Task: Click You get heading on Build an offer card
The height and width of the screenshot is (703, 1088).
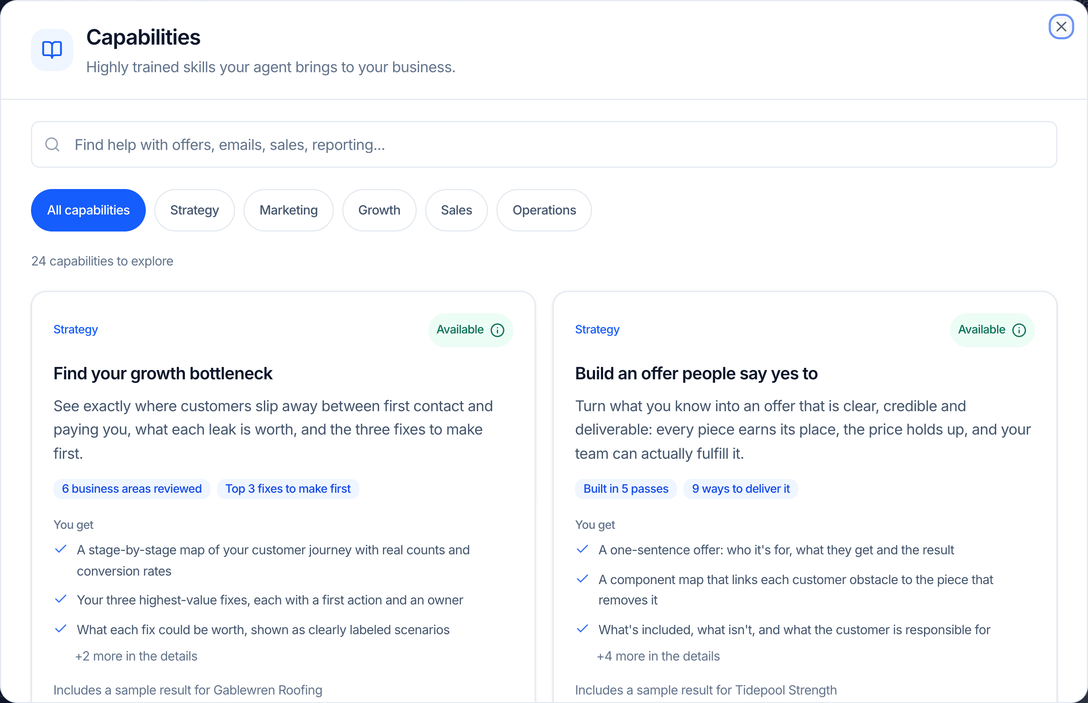Action: (595, 525)
